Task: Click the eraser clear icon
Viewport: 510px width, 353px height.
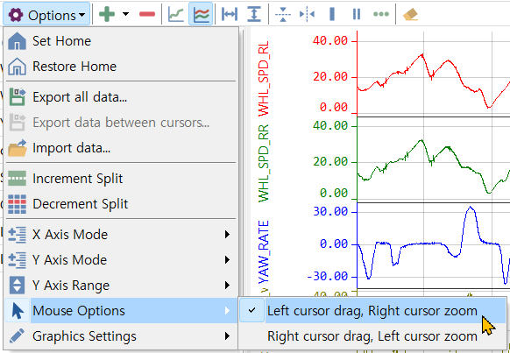Action: point(410,15)
